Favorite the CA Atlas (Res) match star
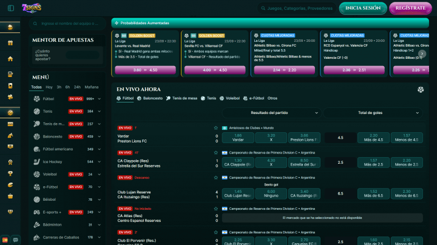 coord(215,209)
